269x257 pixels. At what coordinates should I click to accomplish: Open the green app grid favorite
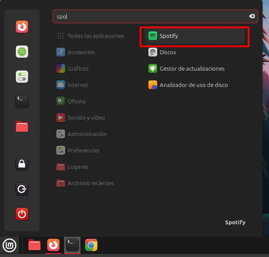pos(22,52)
